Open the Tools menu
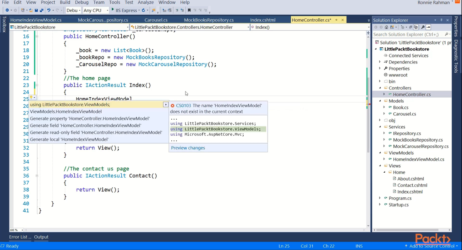The height and width of the screenshot is (250, 462). point(115,2)
